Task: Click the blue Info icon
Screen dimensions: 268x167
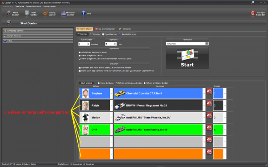Action: coord(84,13)
